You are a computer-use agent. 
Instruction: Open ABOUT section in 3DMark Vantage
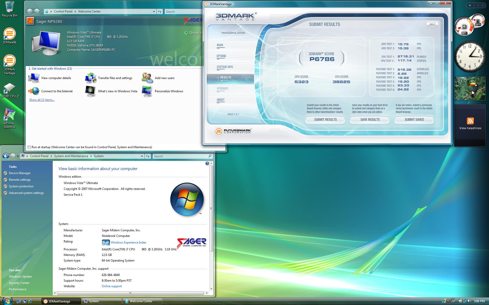pyautogui.click(x=221, y=100)
